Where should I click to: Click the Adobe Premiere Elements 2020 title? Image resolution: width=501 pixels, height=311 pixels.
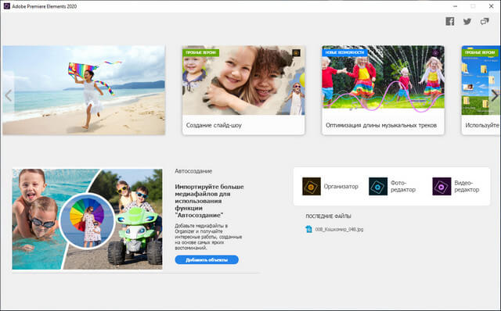click(45, 6)
